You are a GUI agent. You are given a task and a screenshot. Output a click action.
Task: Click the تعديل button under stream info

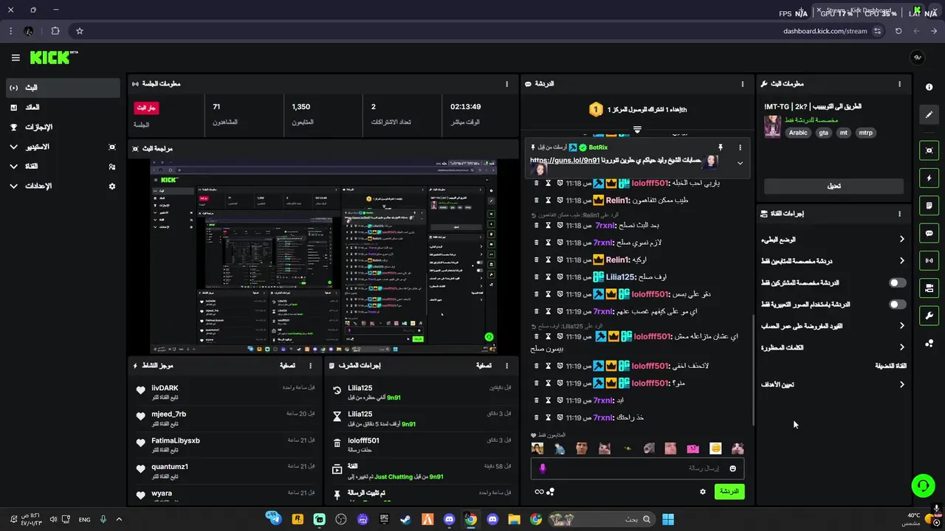click(834, 186)
